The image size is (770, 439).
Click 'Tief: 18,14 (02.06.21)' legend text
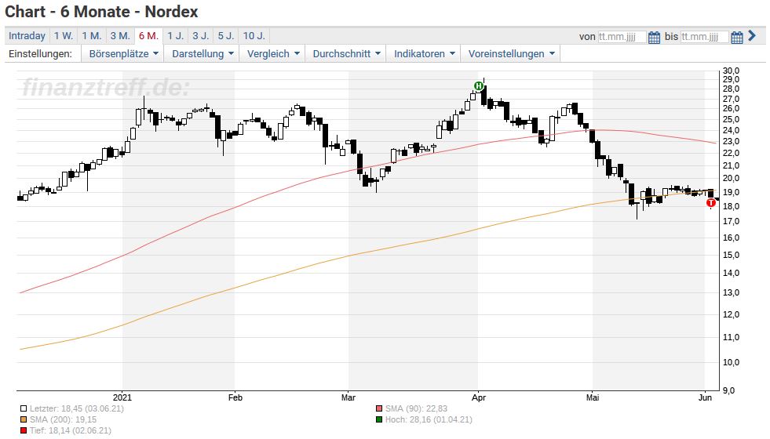[x=70, y=430]
